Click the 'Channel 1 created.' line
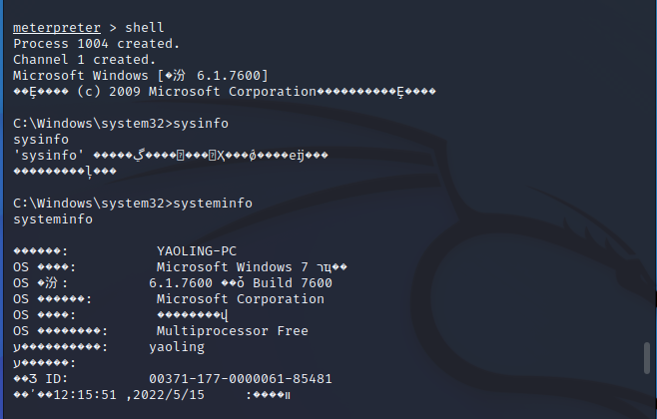This screenshot has width=657, height=419. (84, 60)
